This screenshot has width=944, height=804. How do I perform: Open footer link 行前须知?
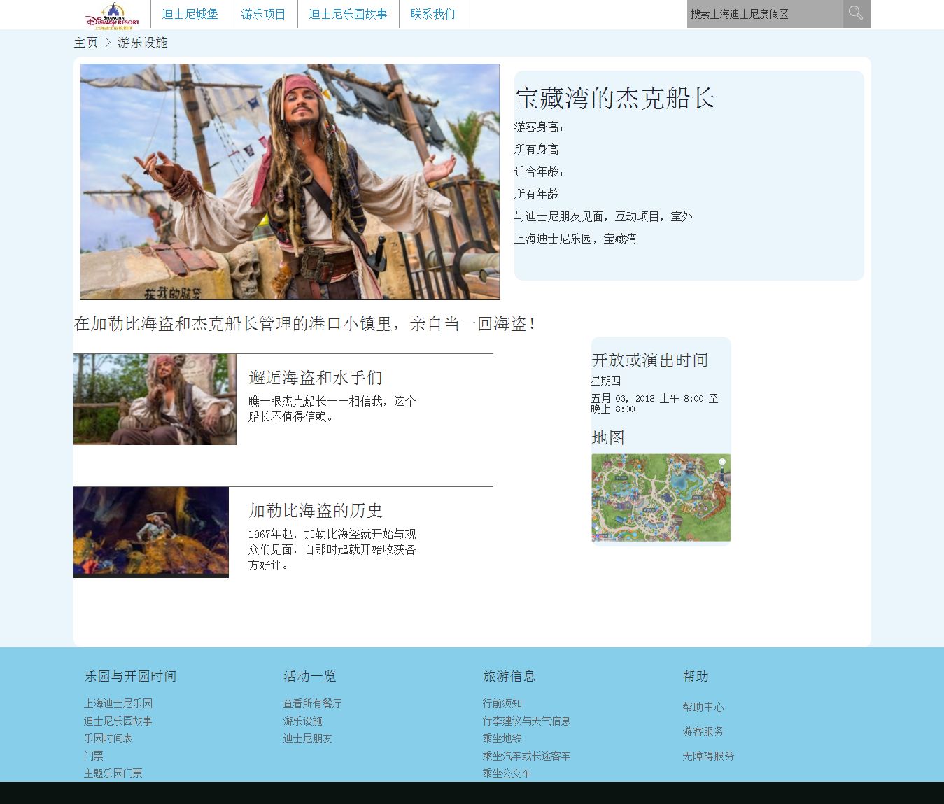click(502, 703)
